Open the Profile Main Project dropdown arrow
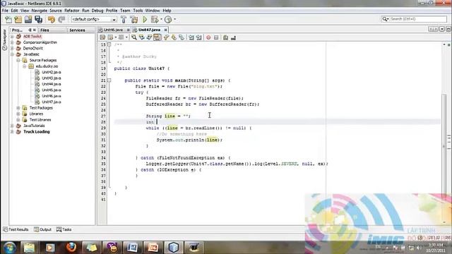Image resolution: width=452 pixels, height=254 pixels. tap(174, 19)
